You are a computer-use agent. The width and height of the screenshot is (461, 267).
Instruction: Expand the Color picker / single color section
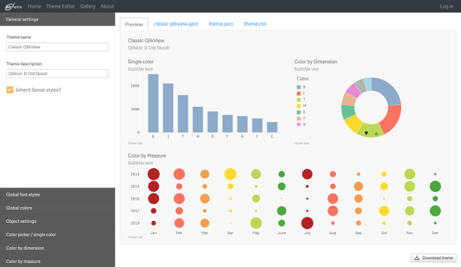coord(58,235)
